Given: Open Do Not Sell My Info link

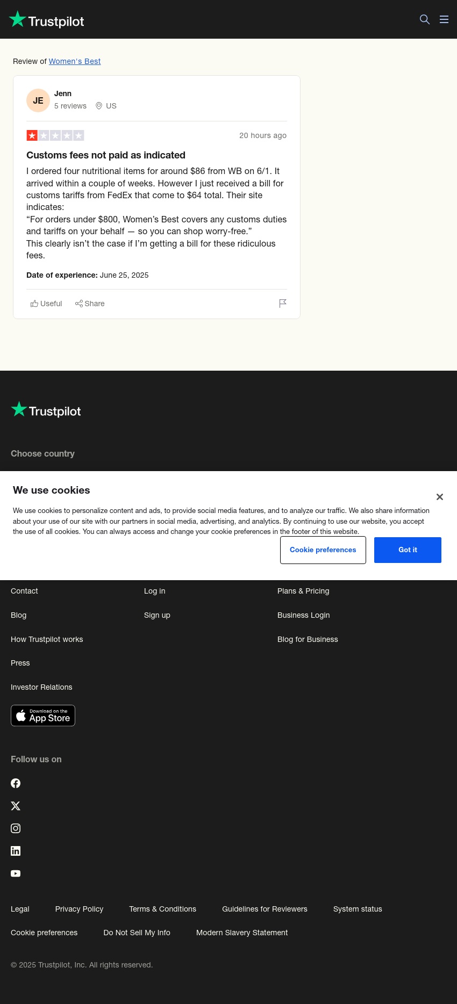Looking at the screenshot, I should (x=137, y=933).
